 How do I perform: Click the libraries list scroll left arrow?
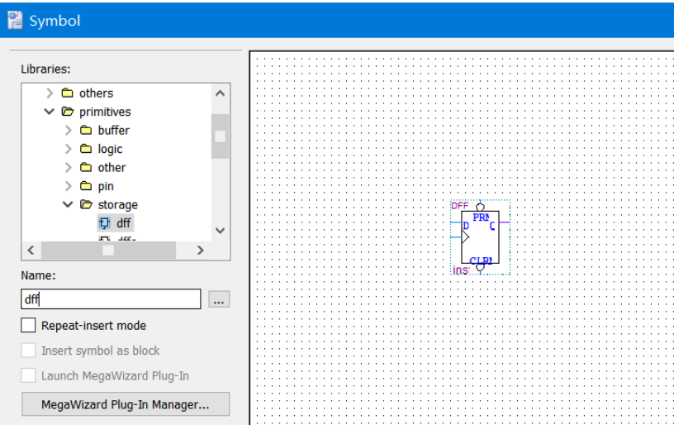31,250
